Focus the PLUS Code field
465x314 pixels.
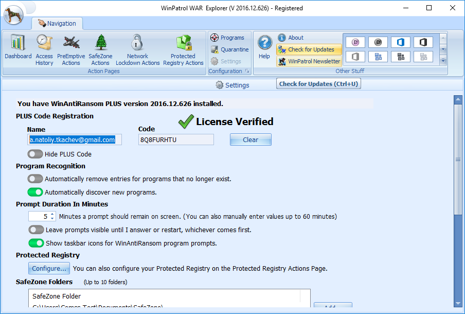176,139
